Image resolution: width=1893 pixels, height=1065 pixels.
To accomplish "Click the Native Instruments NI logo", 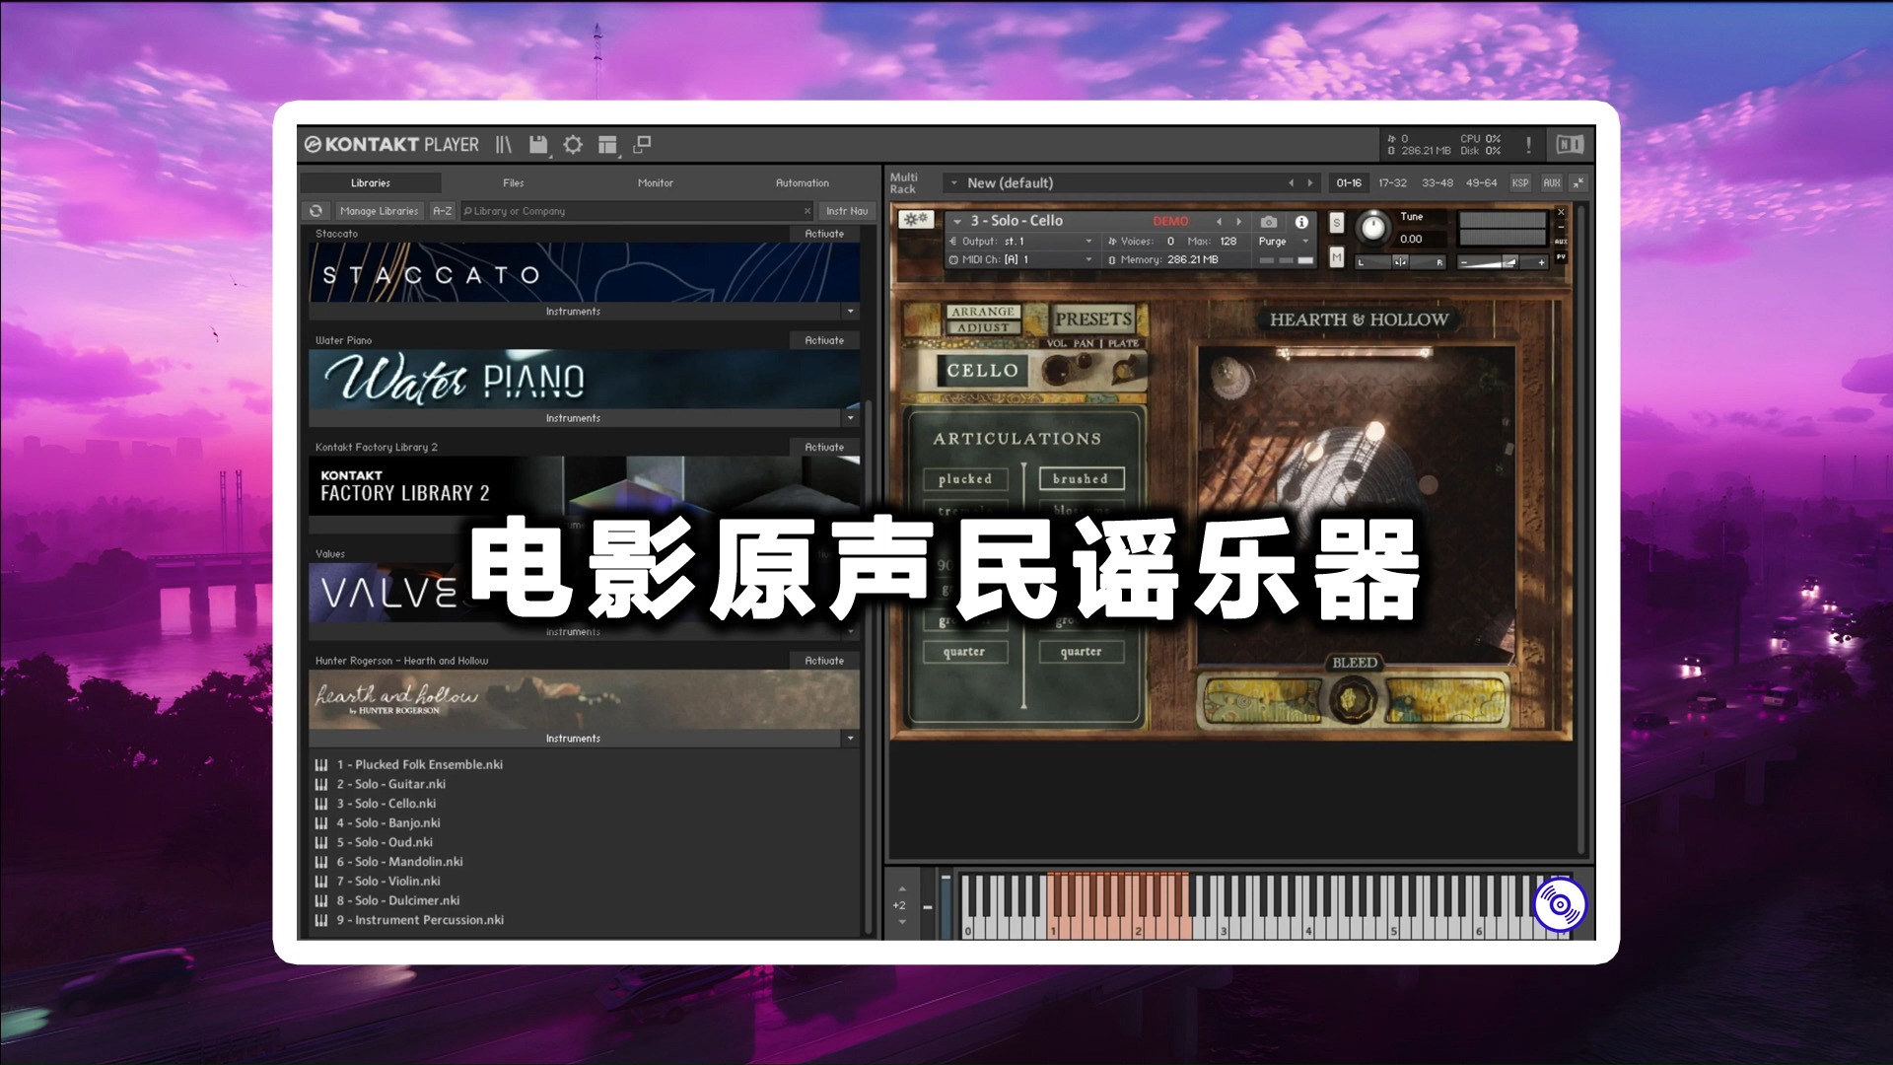I will 1570,145.
